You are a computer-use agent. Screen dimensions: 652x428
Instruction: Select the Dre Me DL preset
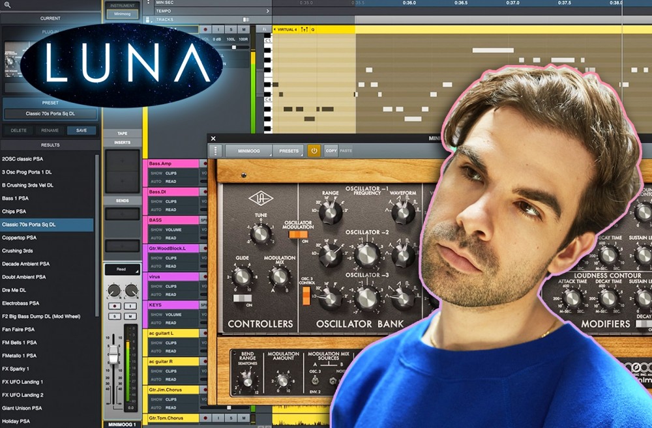[x=47, y=290]
